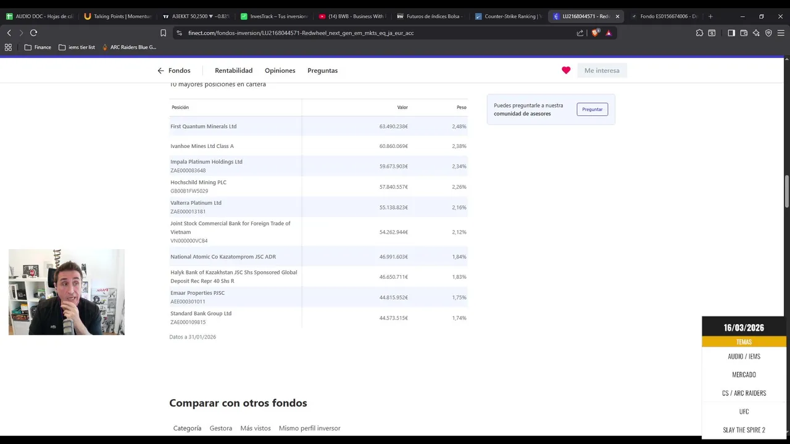Open a new tab with the plus icon
This screenshot has width=790, height=444.
(x=710, y=16)
